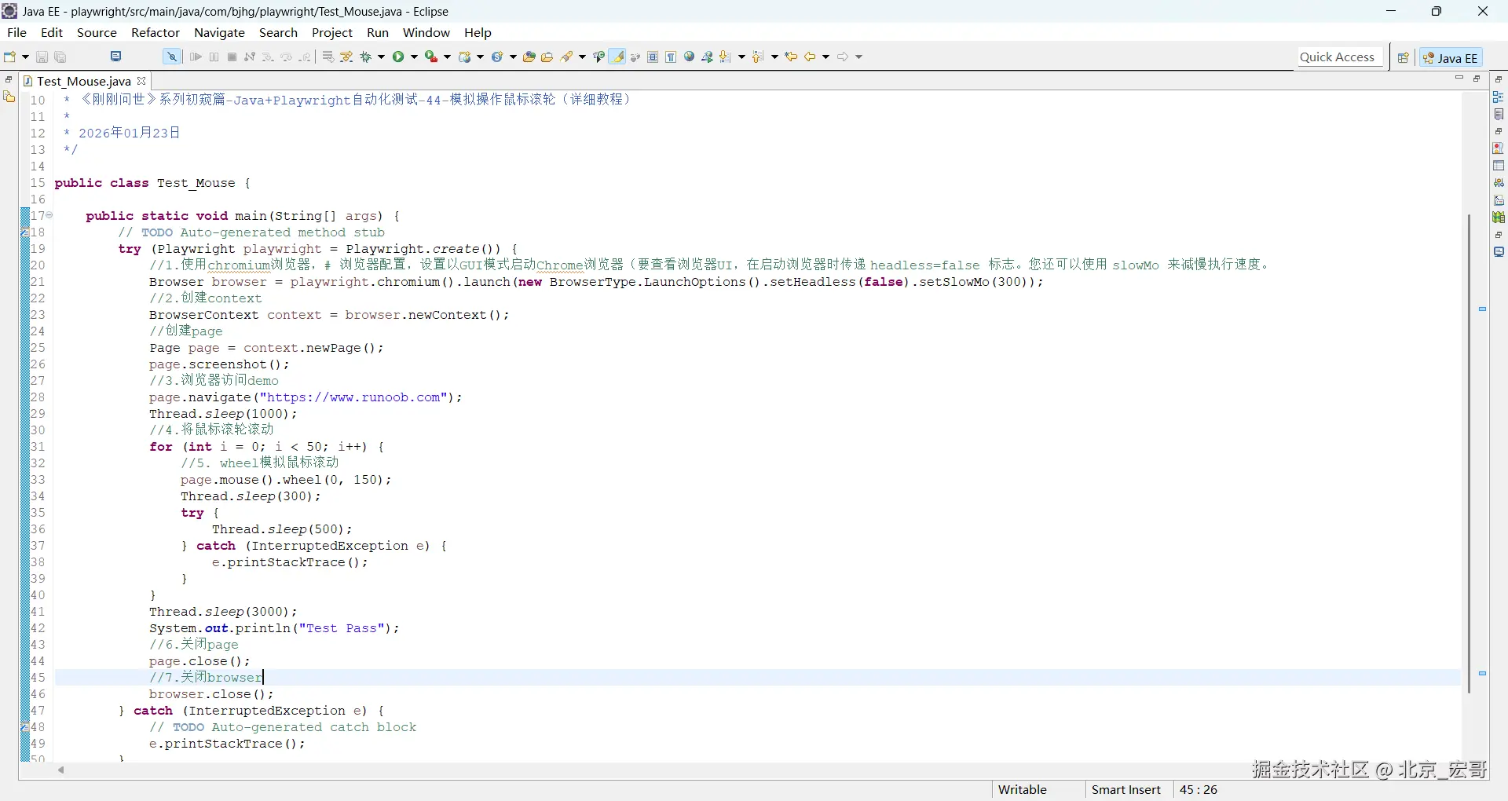This screenshot has width=1508, height=801.
Task: Launch Debug with the bug icon
Action: pos(366,57)
